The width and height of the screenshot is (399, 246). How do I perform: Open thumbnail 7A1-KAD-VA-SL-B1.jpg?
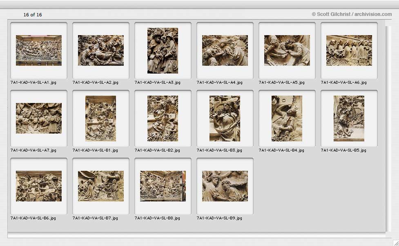(100, 119)
